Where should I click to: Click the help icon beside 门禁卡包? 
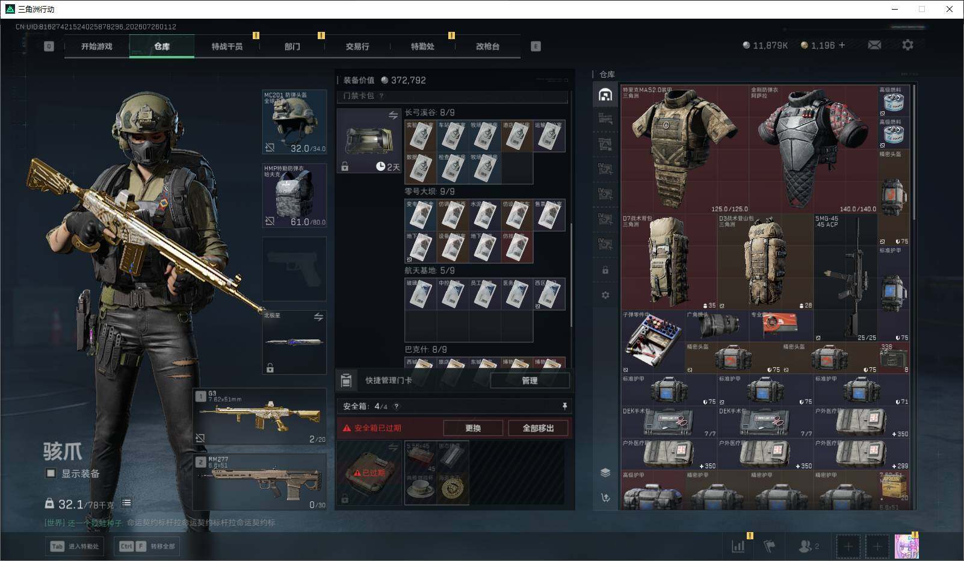pos(382,96)
